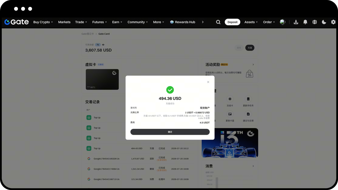
Task: Expand the Futures menu
Action: coord(100,22)
